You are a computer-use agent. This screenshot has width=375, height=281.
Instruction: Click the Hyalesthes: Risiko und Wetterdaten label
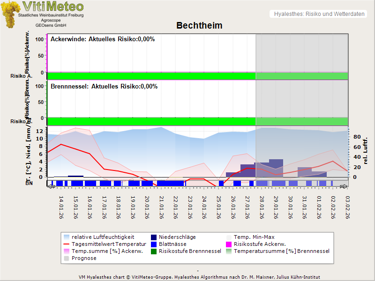point(319,14)
